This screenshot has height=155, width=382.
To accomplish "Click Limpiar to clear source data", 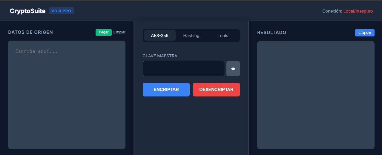I will click(x=119, y=32).
